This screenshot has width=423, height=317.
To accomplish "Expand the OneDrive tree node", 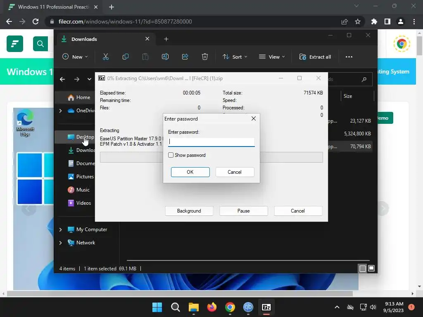I will point(60,111).
